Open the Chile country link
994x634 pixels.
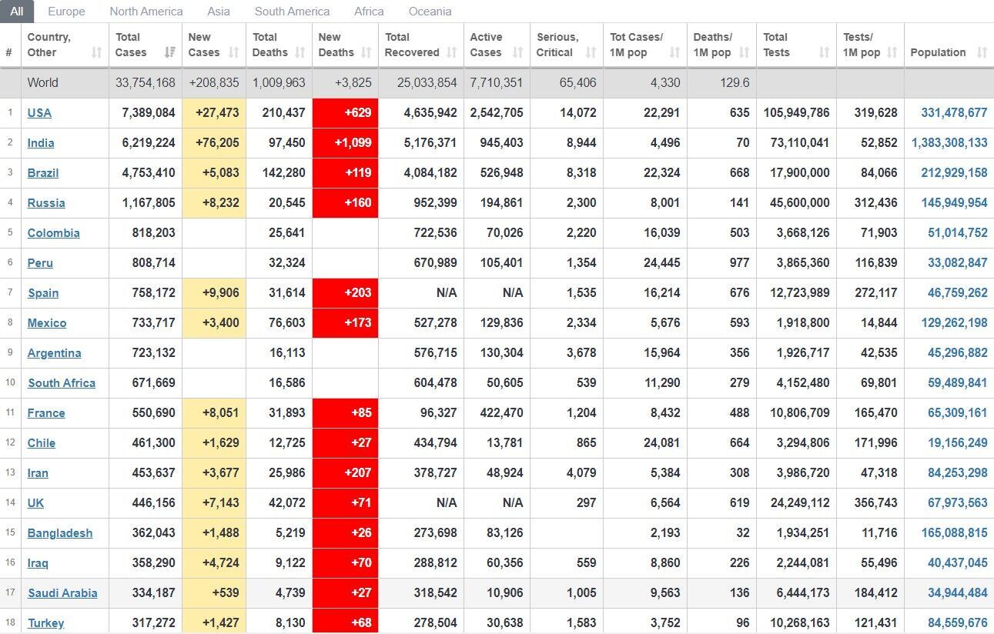42,442
